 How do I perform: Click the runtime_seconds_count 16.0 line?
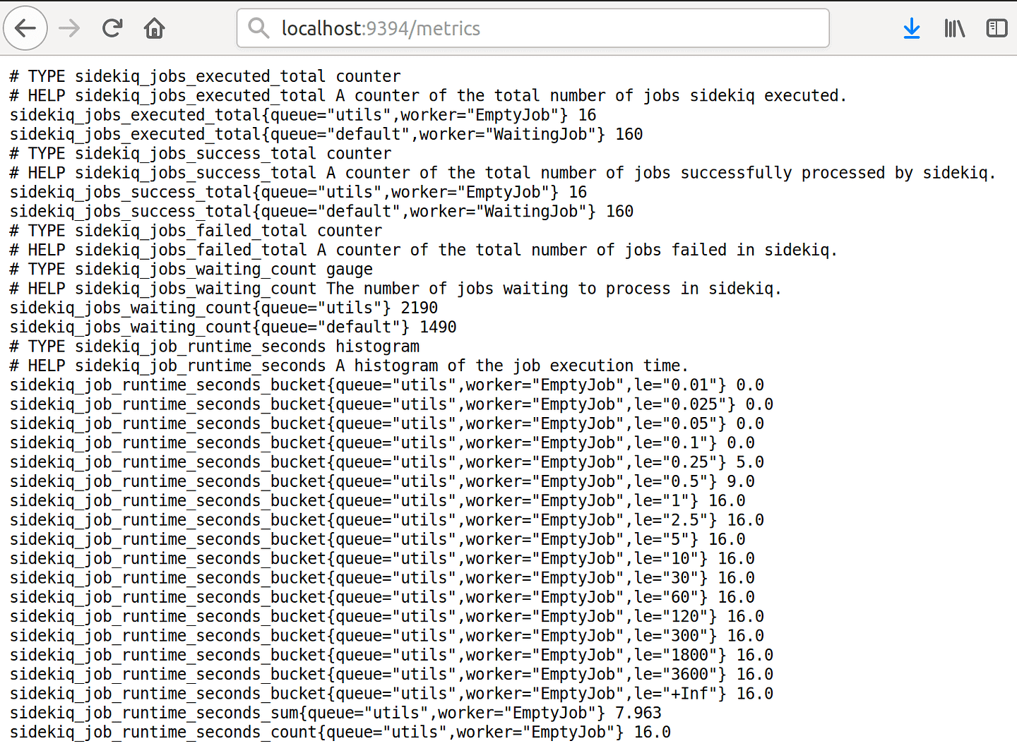click(x=340, y=732)
